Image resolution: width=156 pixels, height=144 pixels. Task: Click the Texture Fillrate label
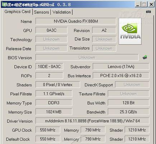tap(92, 94)
